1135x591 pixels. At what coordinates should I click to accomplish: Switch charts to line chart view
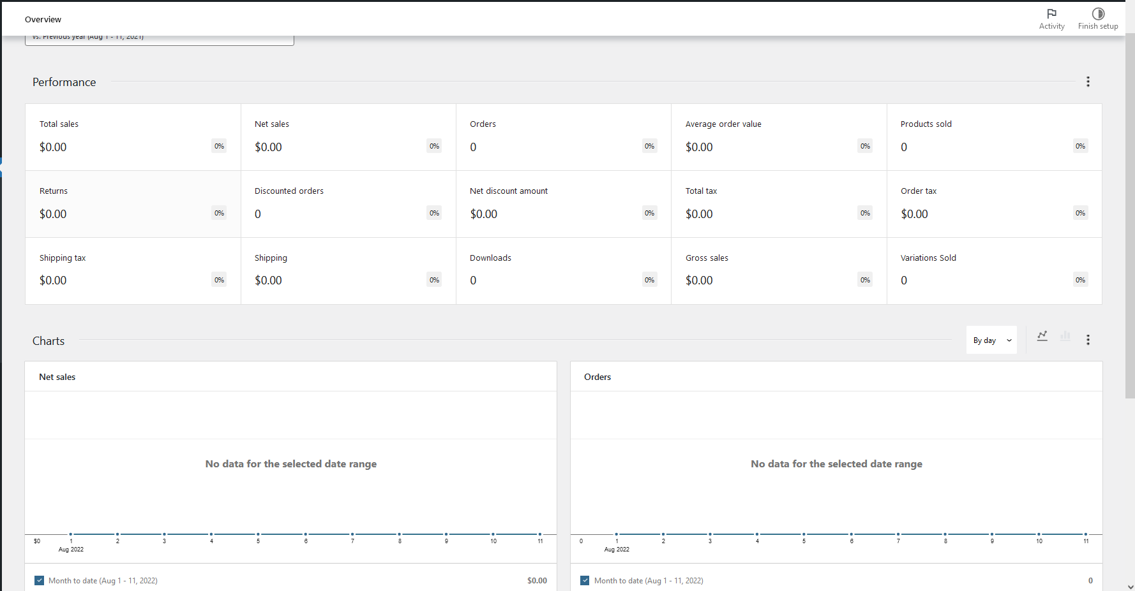point(1042,336)
